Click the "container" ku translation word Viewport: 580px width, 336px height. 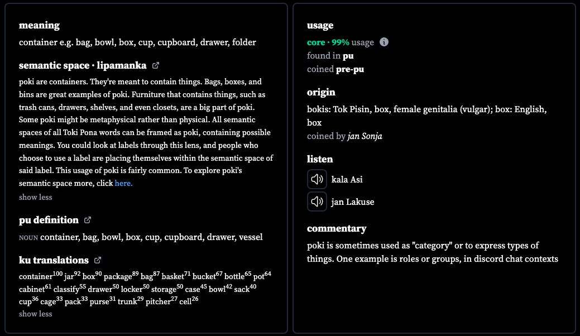coord(36,276)
